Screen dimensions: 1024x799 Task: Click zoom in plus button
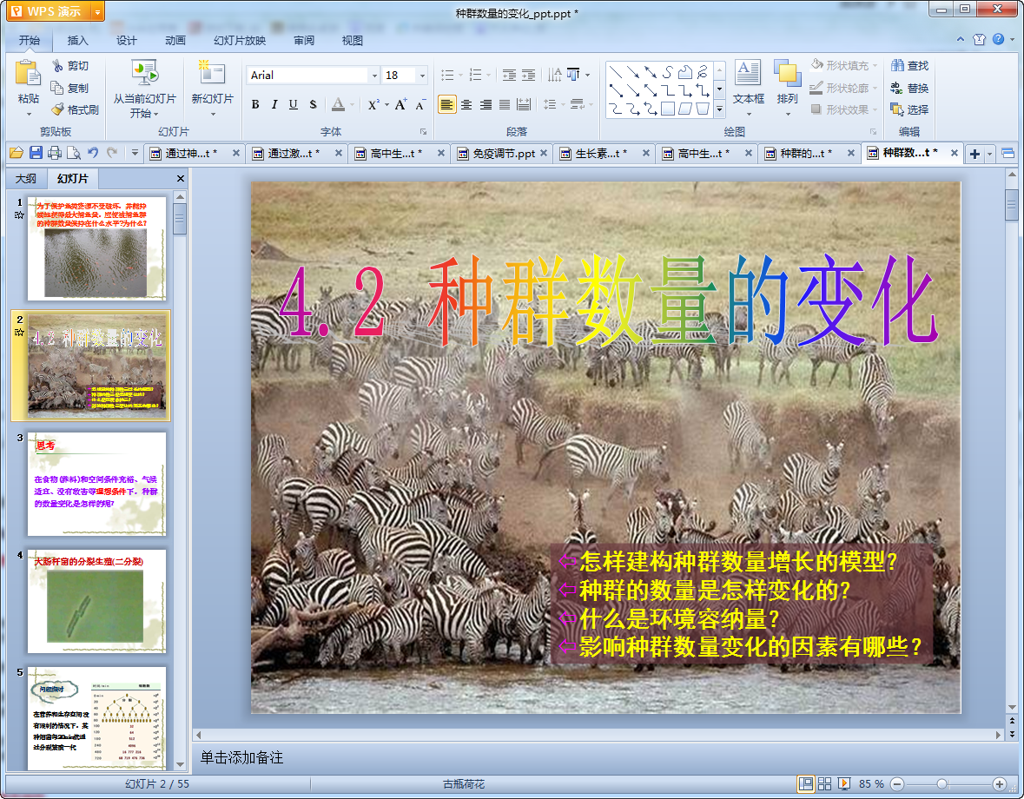point(999,784)
